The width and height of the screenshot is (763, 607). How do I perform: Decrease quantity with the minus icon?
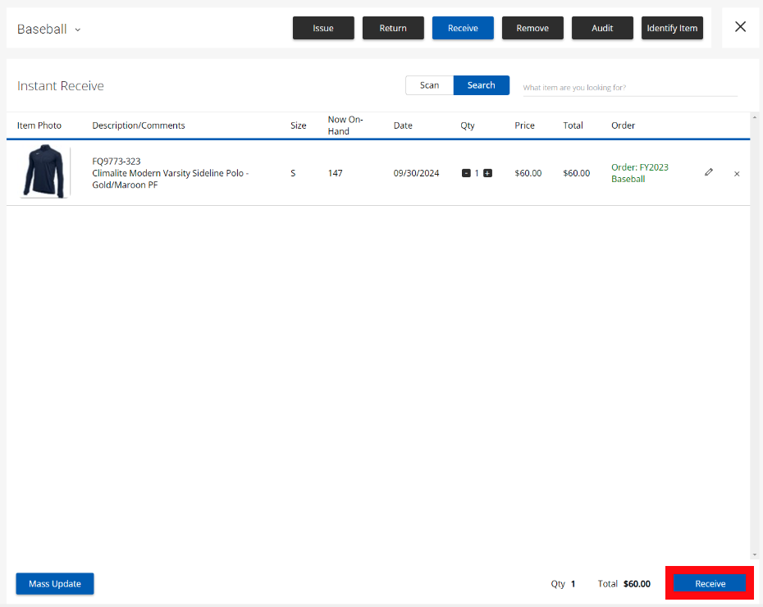click(466, 173)
